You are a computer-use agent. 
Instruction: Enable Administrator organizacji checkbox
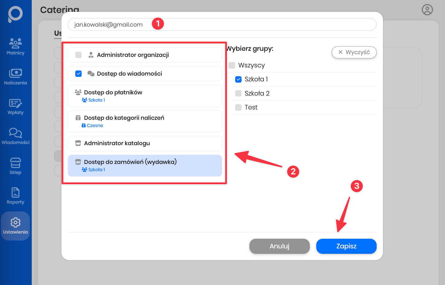point(79,55)
